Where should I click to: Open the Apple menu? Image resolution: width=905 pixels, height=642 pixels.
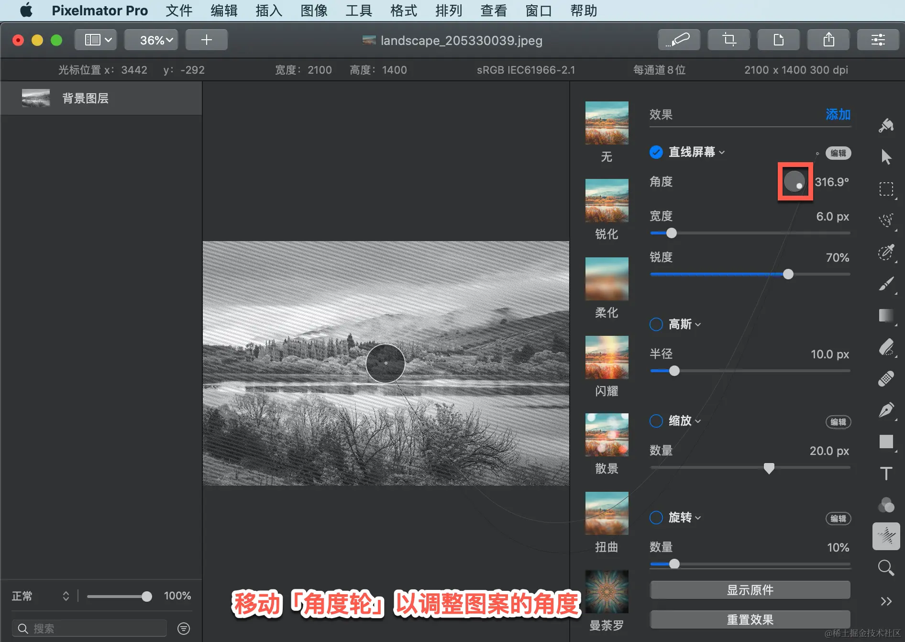pos(26,10)
